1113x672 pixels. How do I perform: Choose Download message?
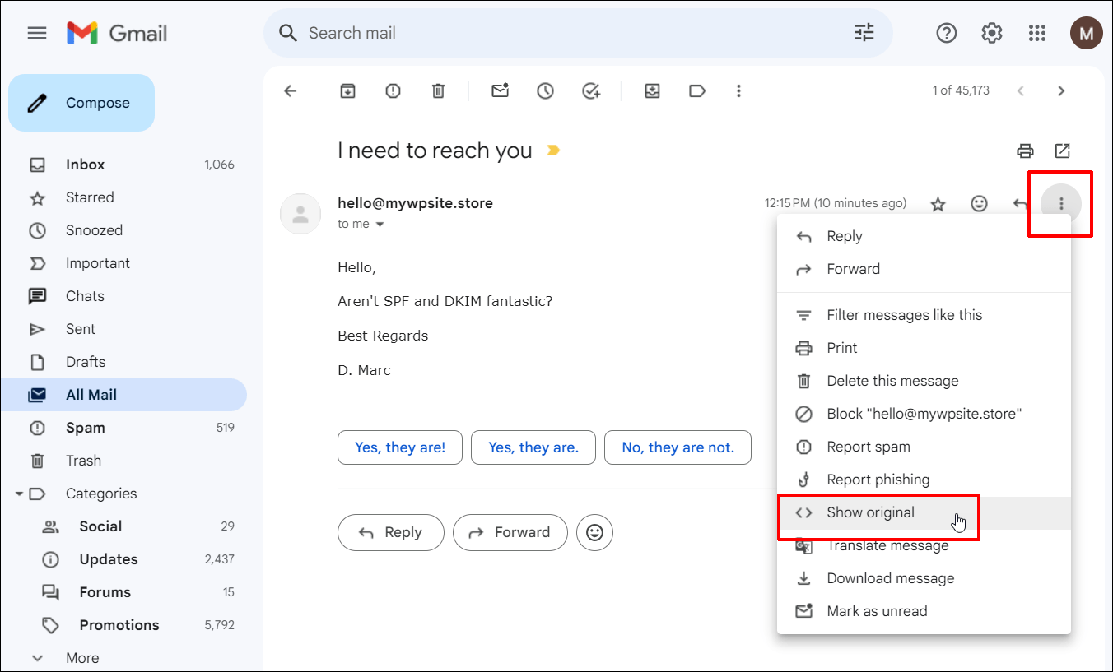(924, 578)
